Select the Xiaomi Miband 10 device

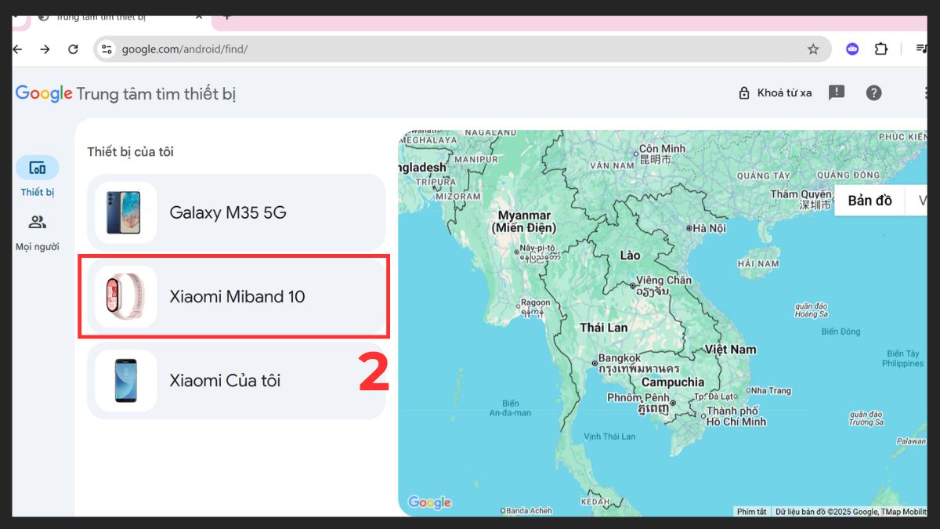point(234,296)
